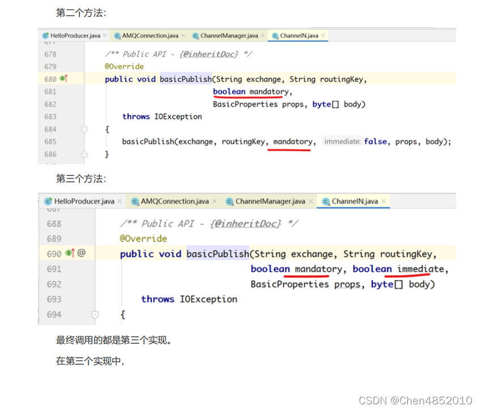The image size is (481, 410).
Task: Click 'boolean immediate' parameter on line 691
Action: (398, 269)
